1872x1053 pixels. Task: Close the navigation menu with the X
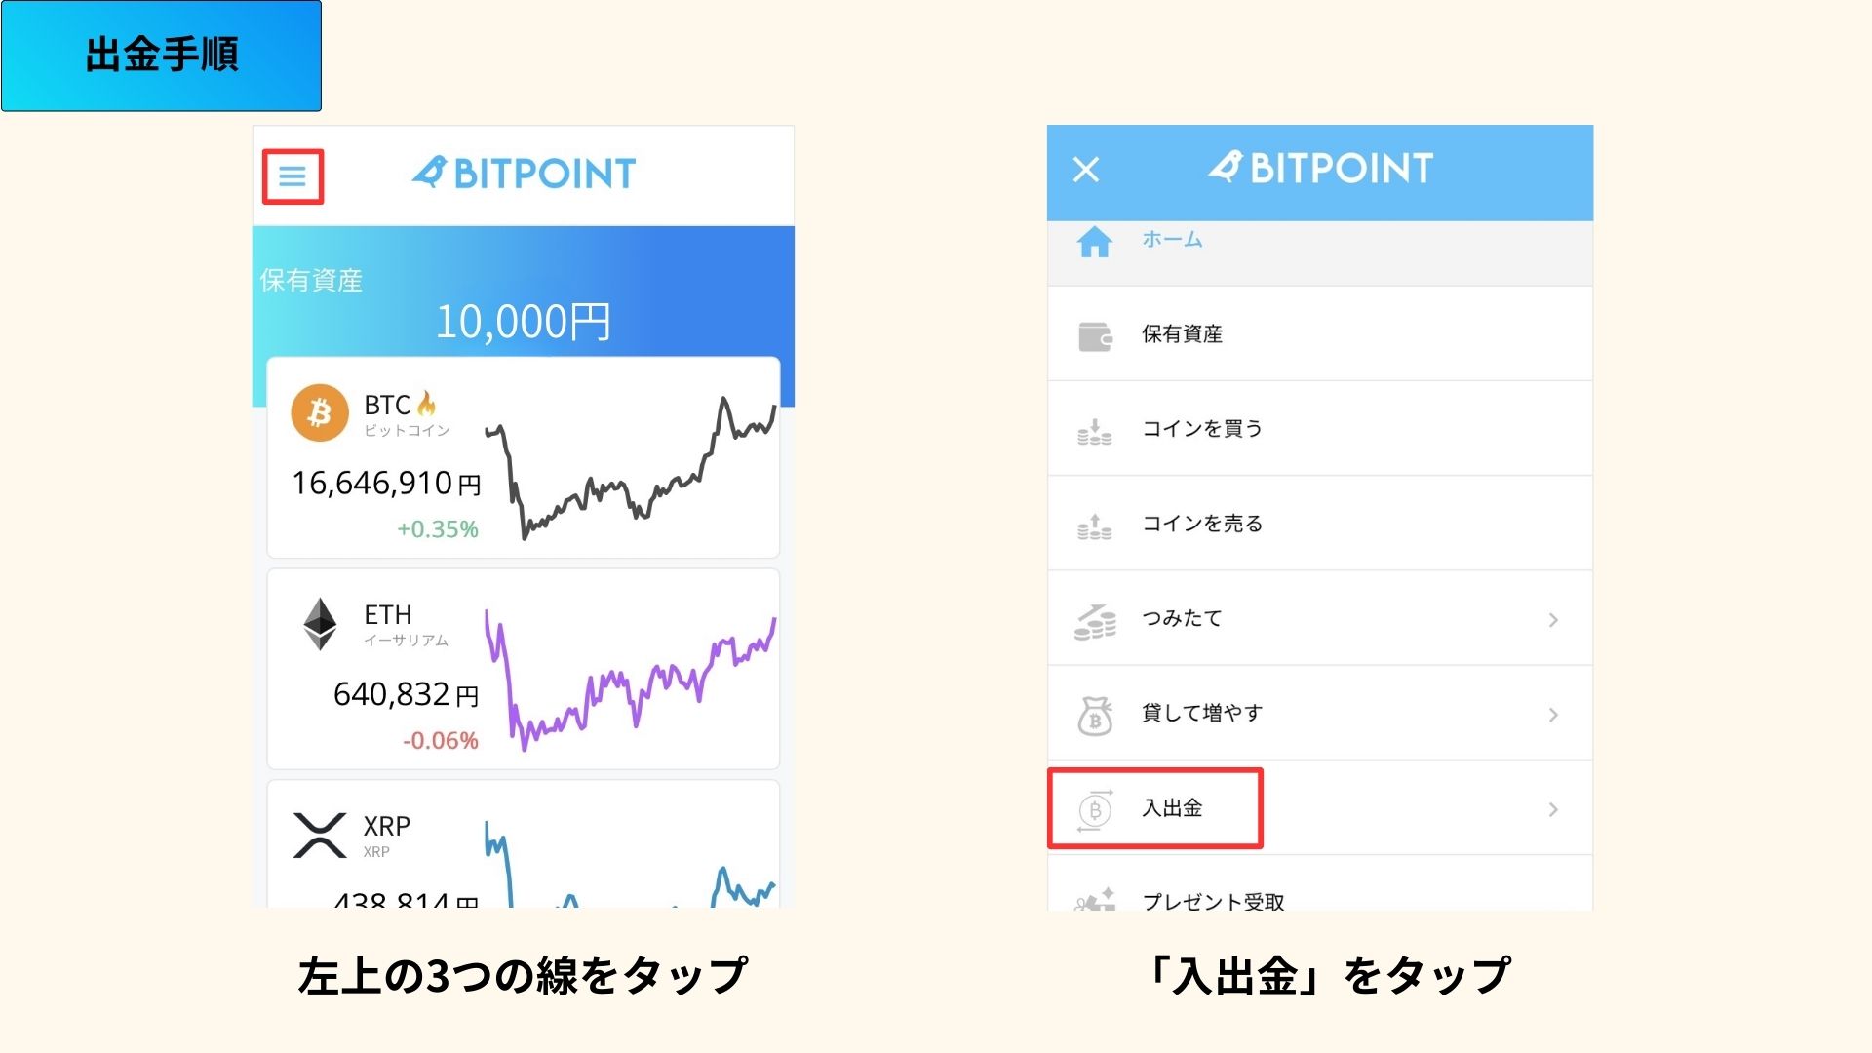click(x=1085, y=171)
